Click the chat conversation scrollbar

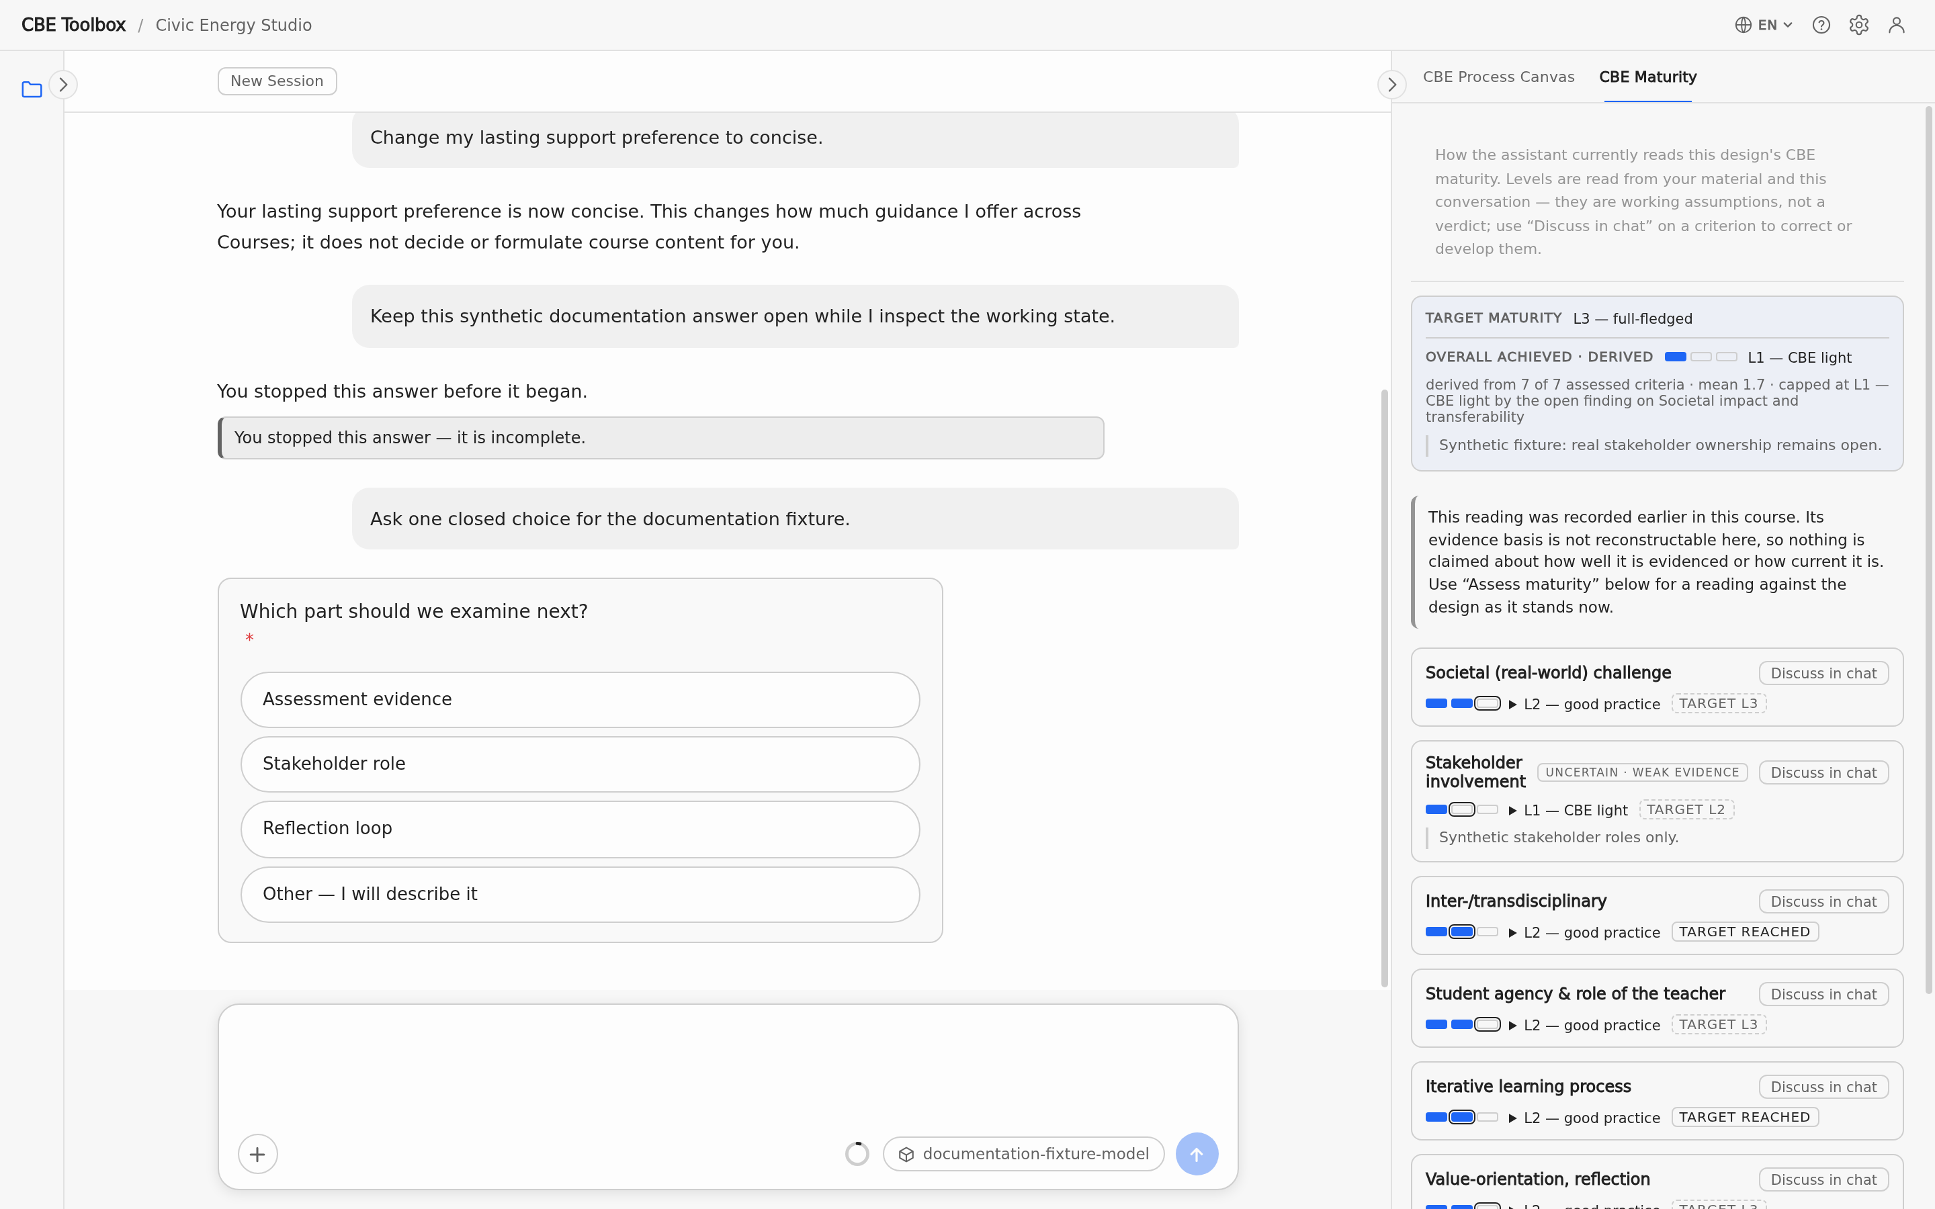click(x=1384, y=688)
